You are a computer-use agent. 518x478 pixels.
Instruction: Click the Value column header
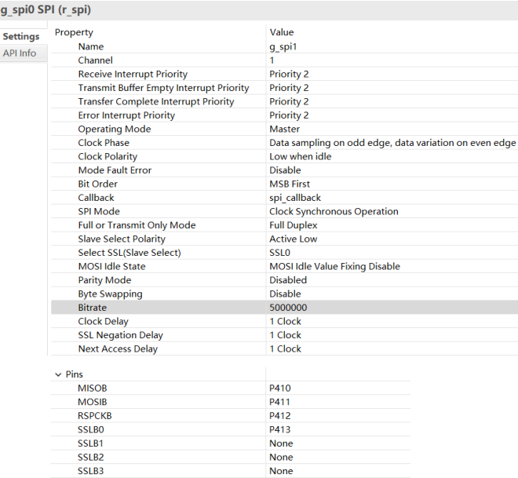click(x=282, y=32)
